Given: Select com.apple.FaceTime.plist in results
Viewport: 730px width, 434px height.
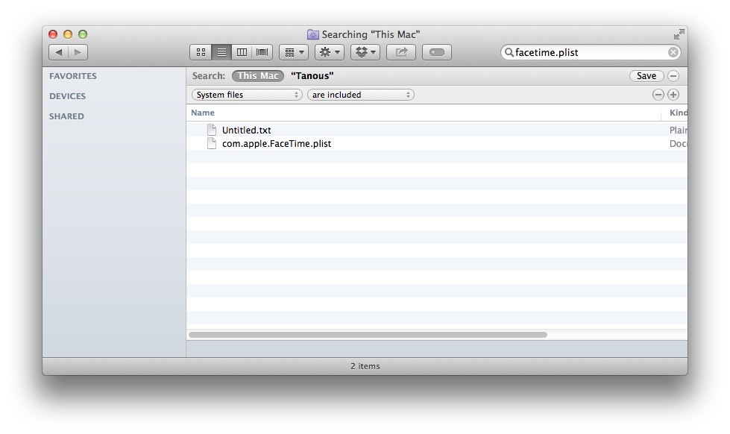Looking at the screenshot, I should pos(277,143).
